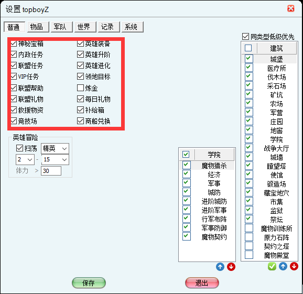Open the 精英 difficulty dropdown
The image size is (303, 294).
pyautogui.click(x=55, y=148)
